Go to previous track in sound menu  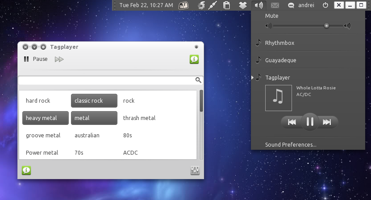click(x=292, y=122)
